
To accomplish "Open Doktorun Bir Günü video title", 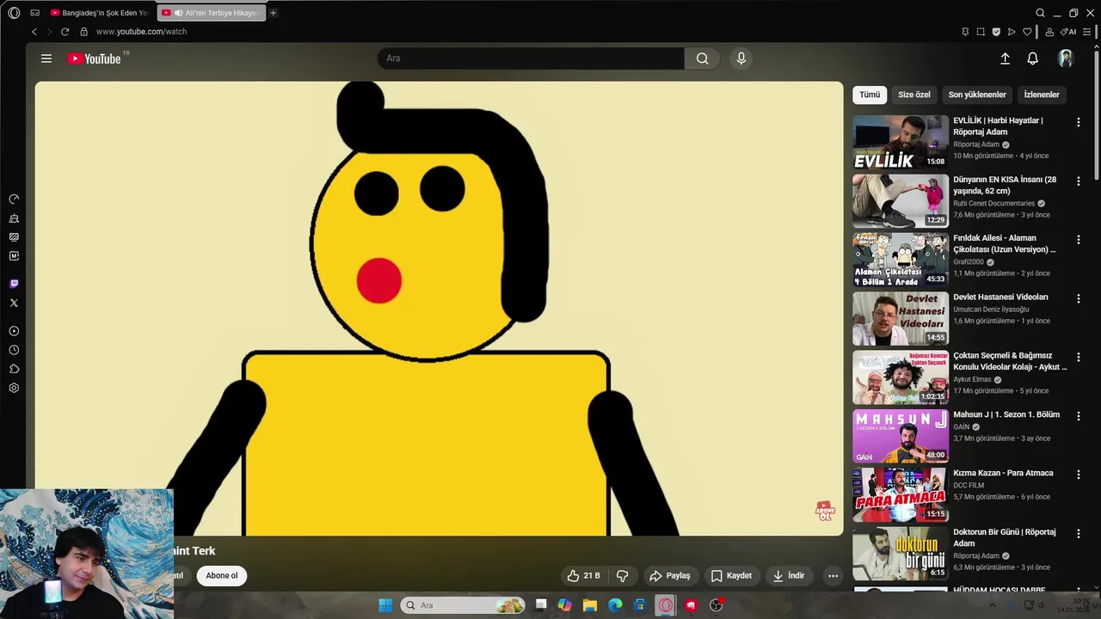I will pyautogui.click(x=1004, y=537).
